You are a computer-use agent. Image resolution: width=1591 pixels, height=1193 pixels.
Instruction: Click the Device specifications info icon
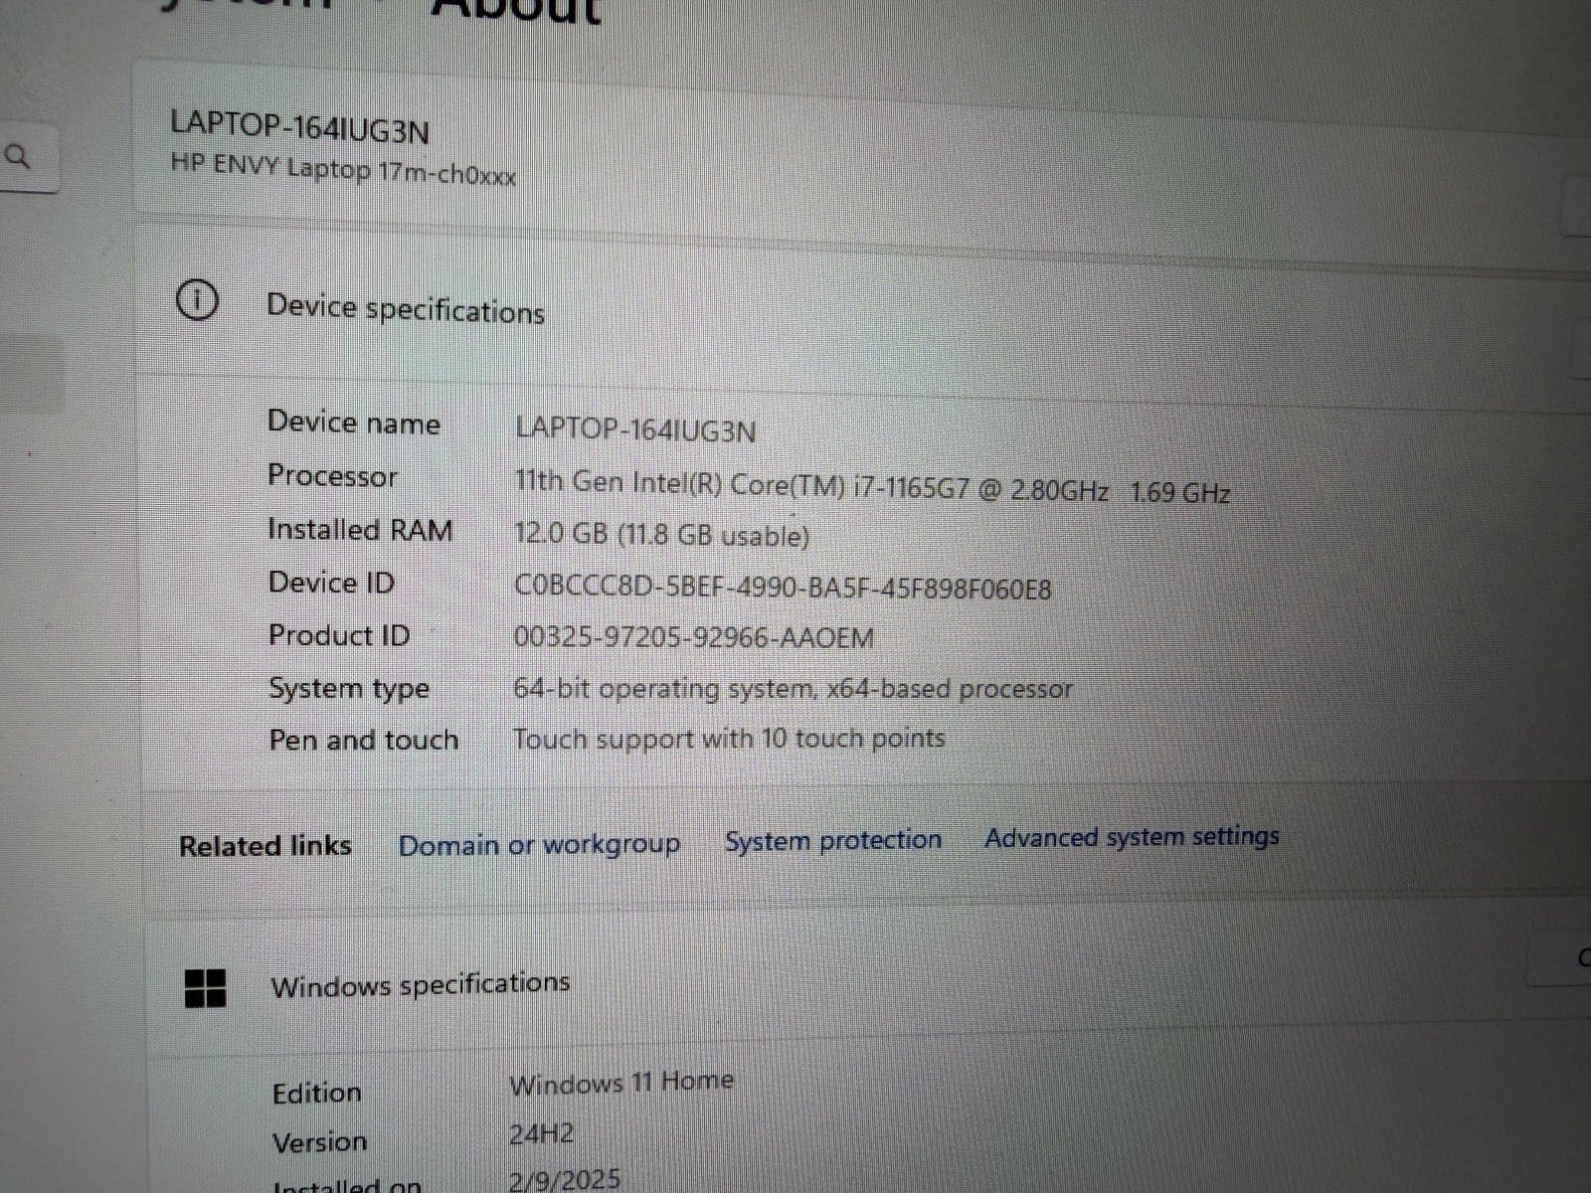pos(197,299)
